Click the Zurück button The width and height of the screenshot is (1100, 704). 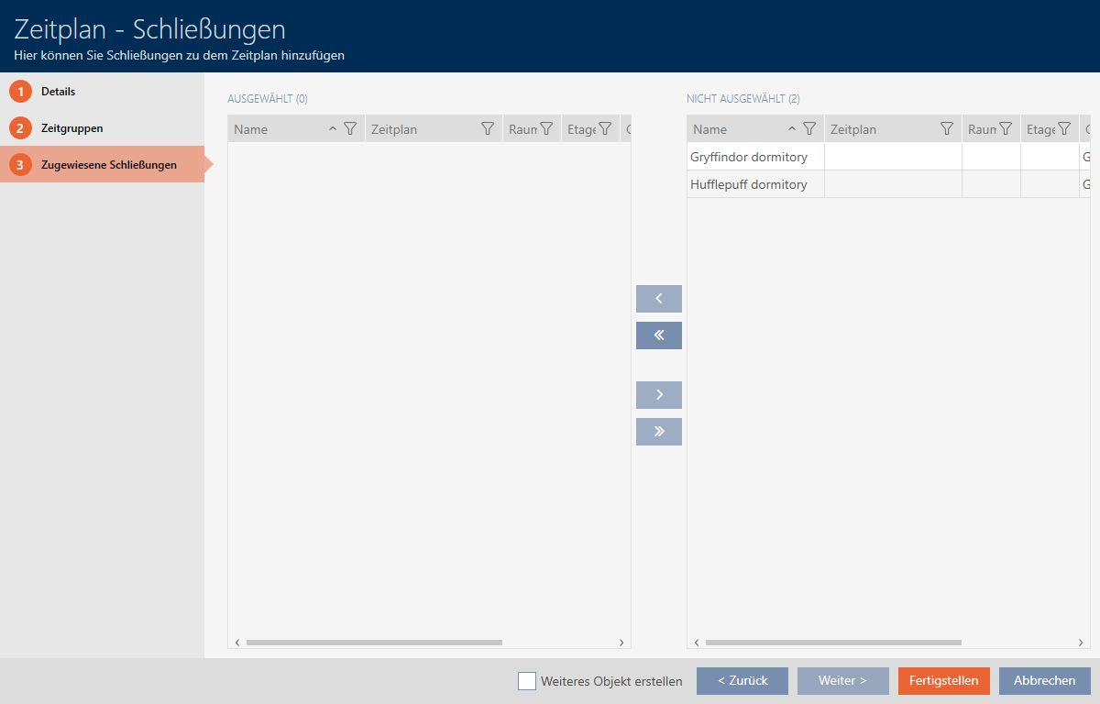pos(742,681)
